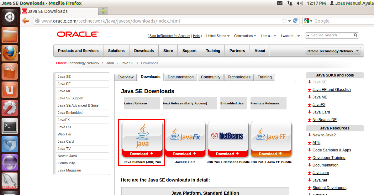Switch to the Community tab
Screen dimensions: 374x195
211,77
